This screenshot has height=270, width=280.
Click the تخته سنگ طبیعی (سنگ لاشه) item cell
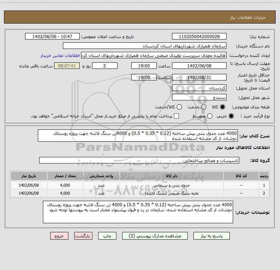coord(171,193)
